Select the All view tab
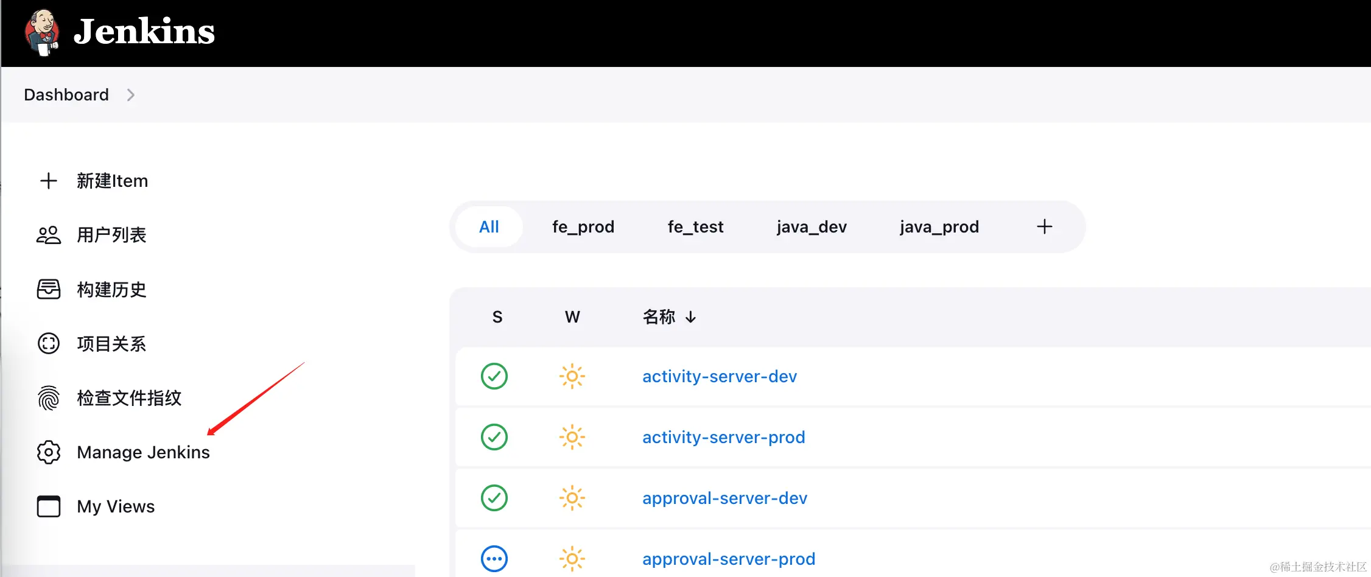Image resolution: width=1371 pixels, height=577 pixels. pos(489,227)
